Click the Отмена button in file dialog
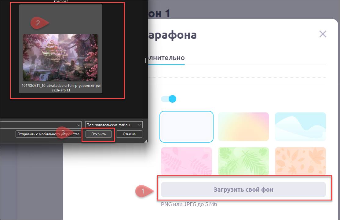Image resolution: width=340 pixels, height=220 pixels. (129, 134)
